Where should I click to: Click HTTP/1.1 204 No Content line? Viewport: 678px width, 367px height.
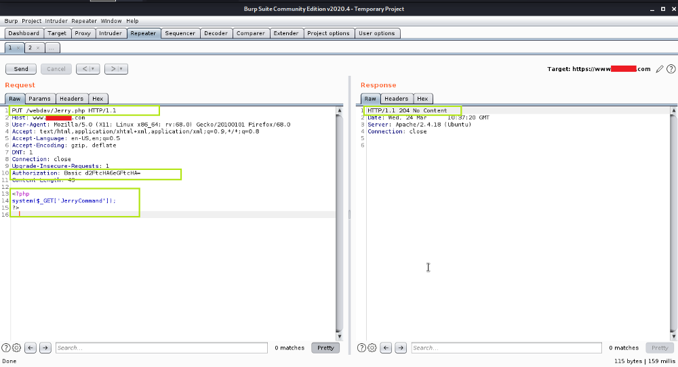(x=407, y=110)
